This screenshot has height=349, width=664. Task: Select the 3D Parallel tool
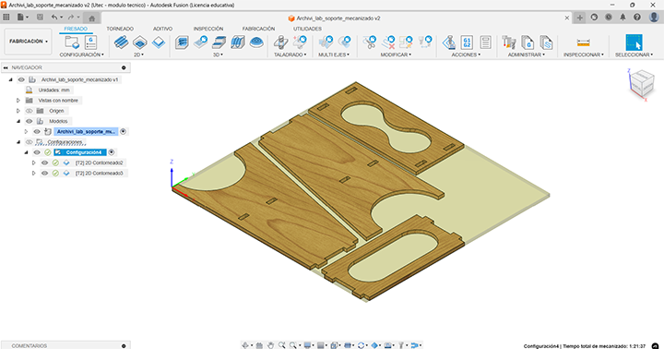(238, 42)
